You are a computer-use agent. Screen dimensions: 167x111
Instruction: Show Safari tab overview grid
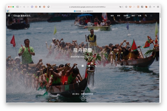(158, 7)
